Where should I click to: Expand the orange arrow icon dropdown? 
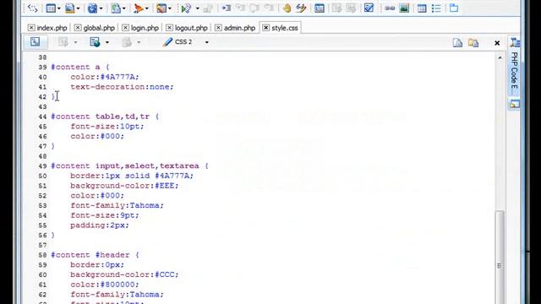point(147,8)
